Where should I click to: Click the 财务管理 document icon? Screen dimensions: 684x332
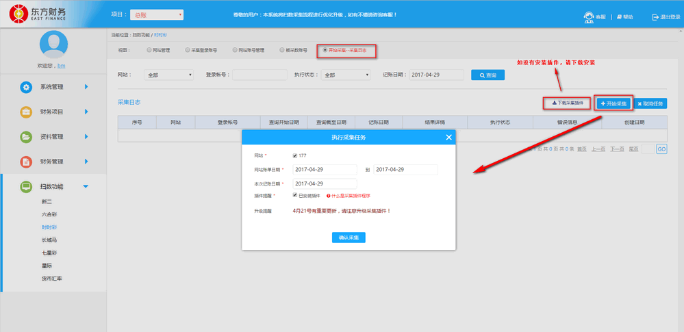(26, 162)
